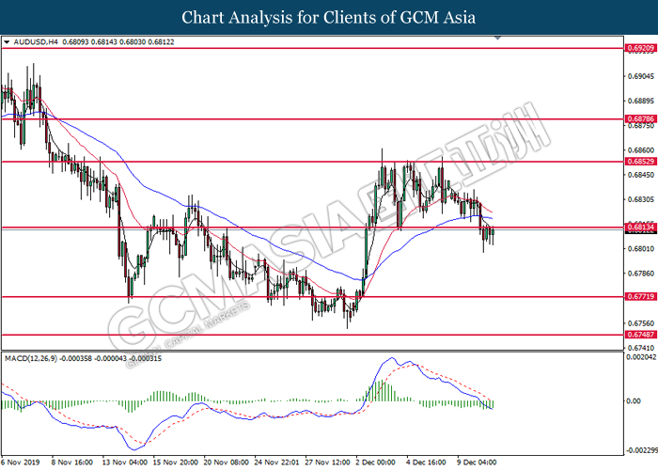Click the MACD 0.00 scale value

634,401
